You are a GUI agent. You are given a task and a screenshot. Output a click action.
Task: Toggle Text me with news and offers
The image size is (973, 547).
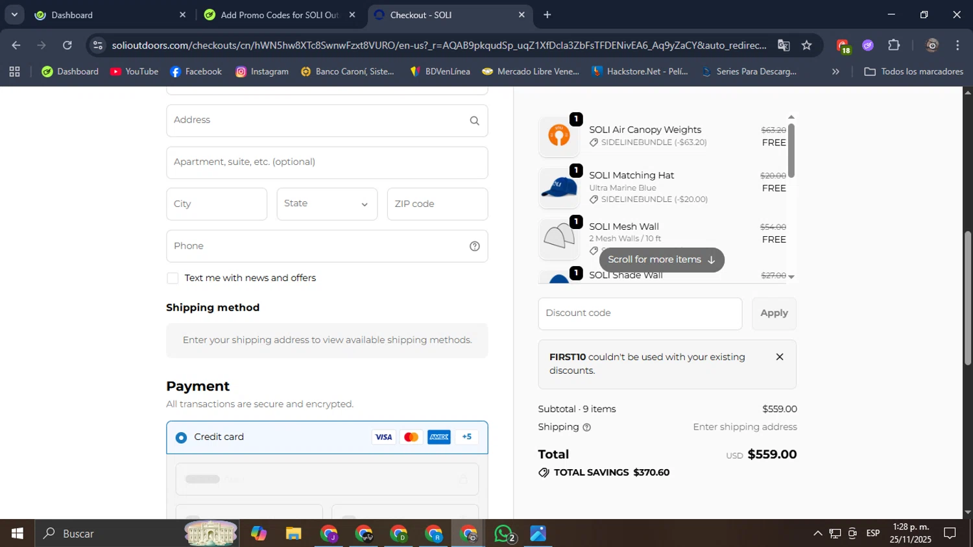click(173, 278)
